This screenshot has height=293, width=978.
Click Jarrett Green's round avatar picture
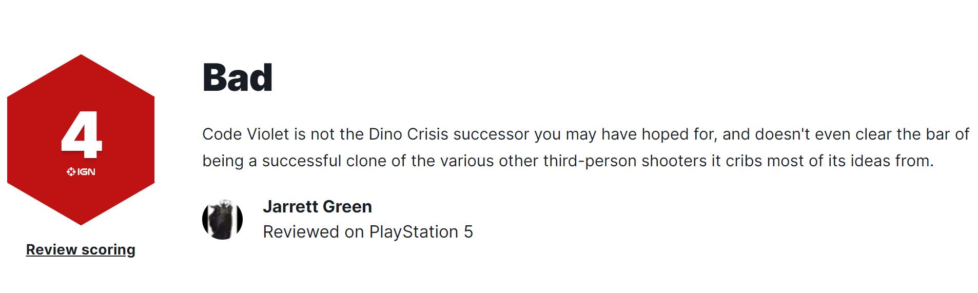point(222,220)
